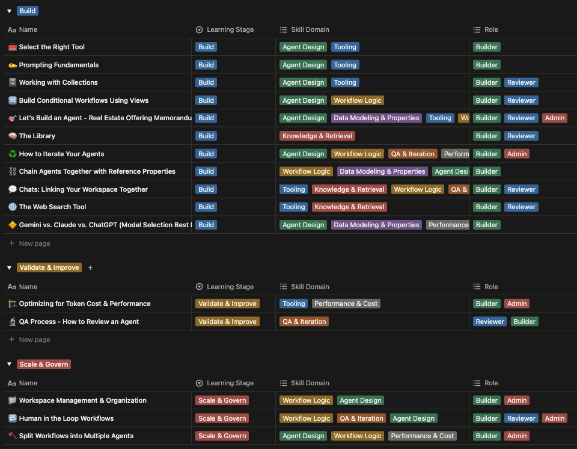Click the globe icon for The Web Search Tool

point(13,207)
